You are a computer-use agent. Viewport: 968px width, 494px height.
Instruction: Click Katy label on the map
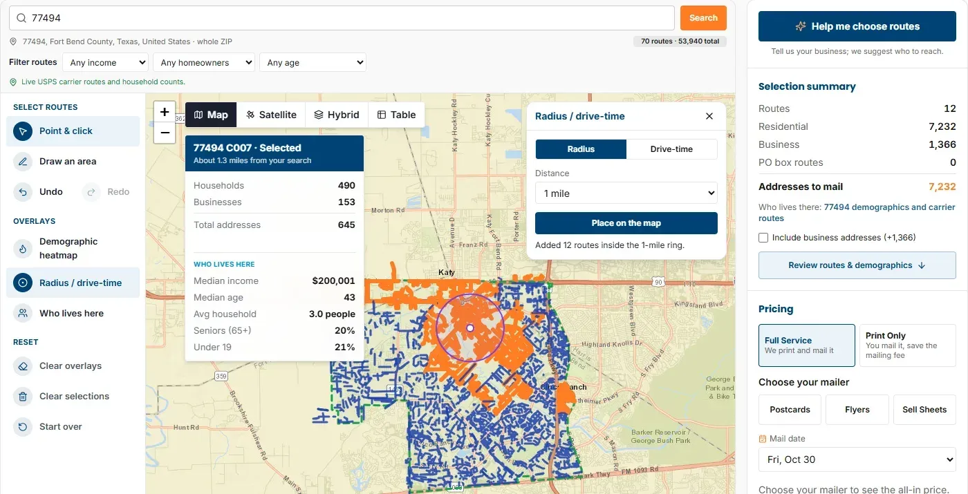(x=447, y=272)
